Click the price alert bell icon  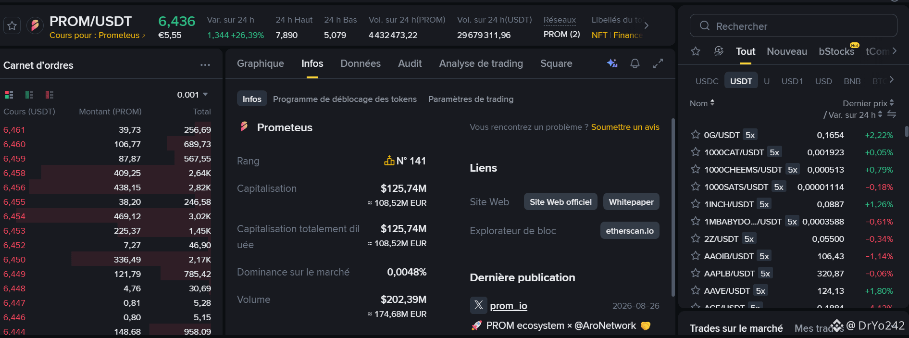coord(635,63)
